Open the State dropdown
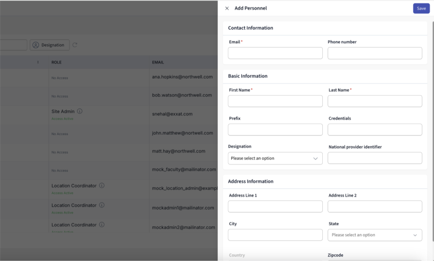Viewport: 434px width, 261px height. coord(375,235)
